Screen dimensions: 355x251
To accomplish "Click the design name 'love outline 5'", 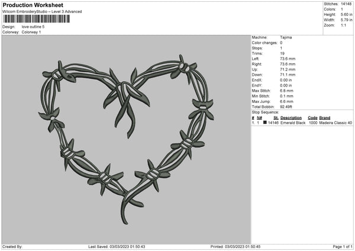I will point(33,27).
